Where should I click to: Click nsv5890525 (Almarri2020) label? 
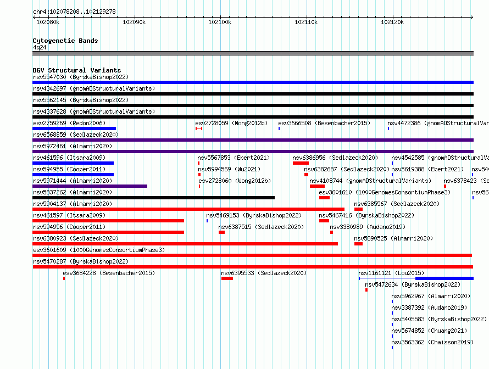click(x=393, y=238)
